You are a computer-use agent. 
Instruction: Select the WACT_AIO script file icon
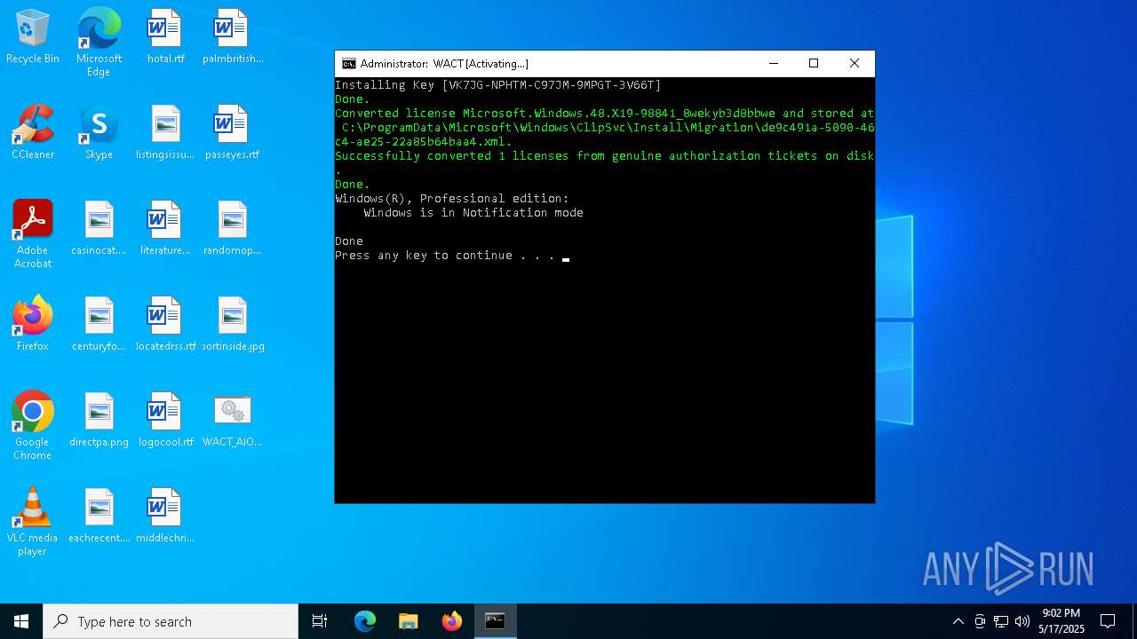click(233, 420)
